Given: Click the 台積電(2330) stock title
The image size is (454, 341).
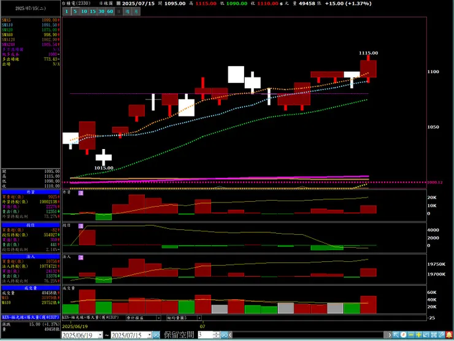Looking at the screenshot, I should click(x=76, y=4).
